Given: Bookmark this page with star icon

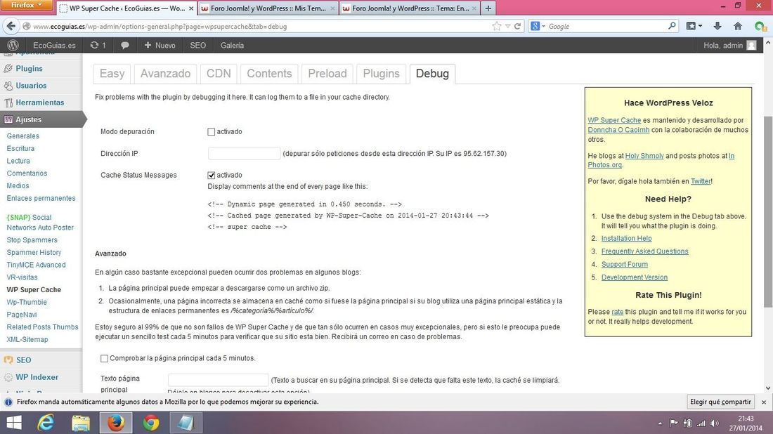Looking at the screenshot, I should point(496,26).
